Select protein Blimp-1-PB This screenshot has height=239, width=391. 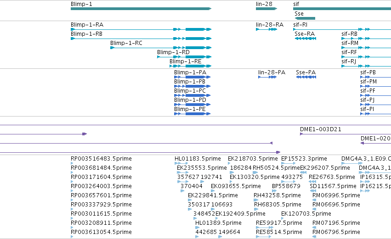[x=192, y=86]
